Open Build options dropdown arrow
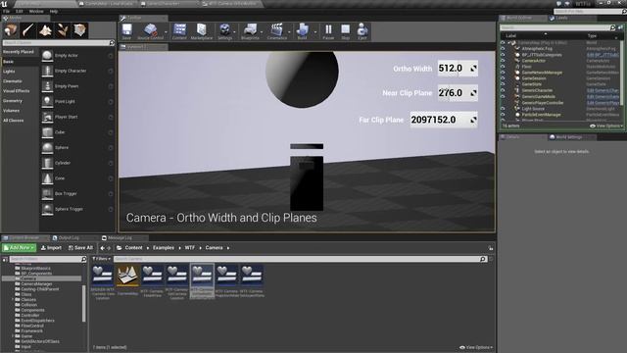Viewport: 627px width, 353px height. (315, 32)
